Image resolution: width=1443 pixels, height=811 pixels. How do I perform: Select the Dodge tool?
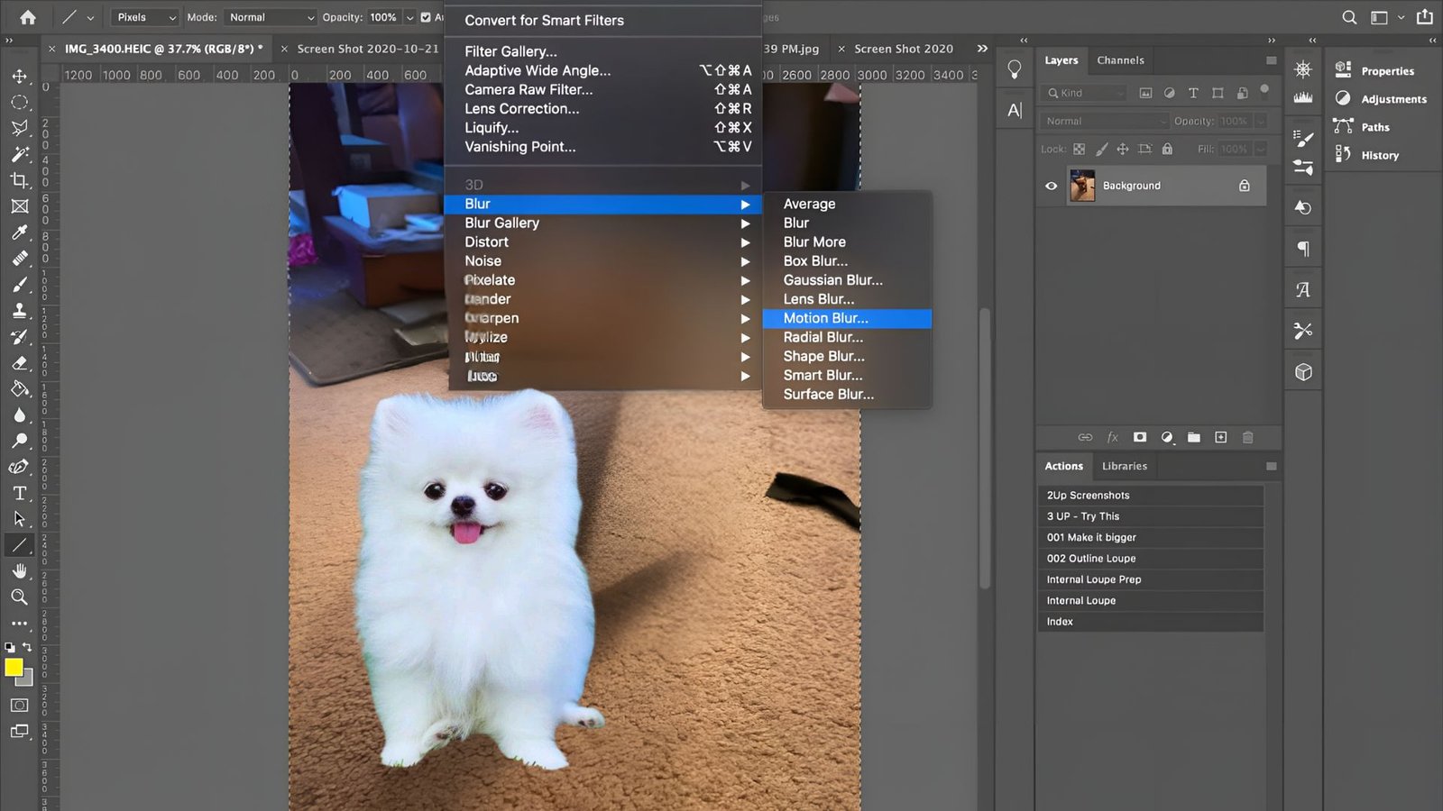19,441
